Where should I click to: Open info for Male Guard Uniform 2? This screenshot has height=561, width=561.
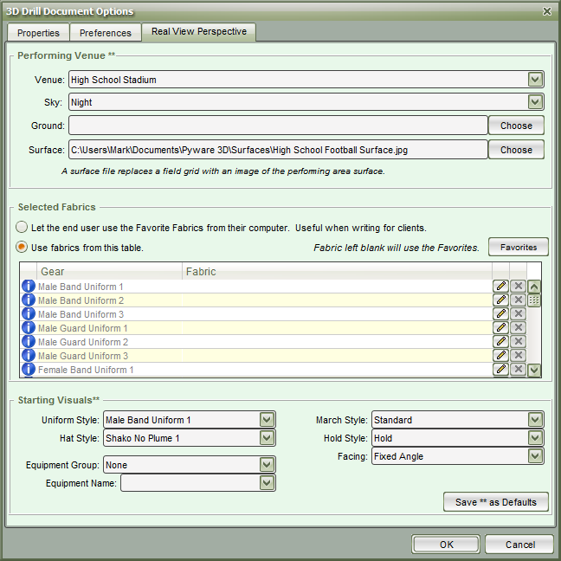[29, 342]
